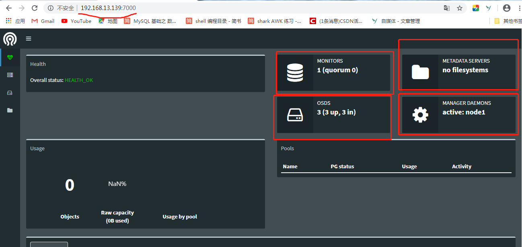This screenshot has height=247, width=522.
Task: Click the Ceph logo
Action: tap(10, 39)
